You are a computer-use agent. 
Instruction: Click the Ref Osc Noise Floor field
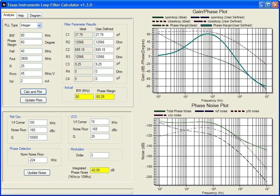38,130
